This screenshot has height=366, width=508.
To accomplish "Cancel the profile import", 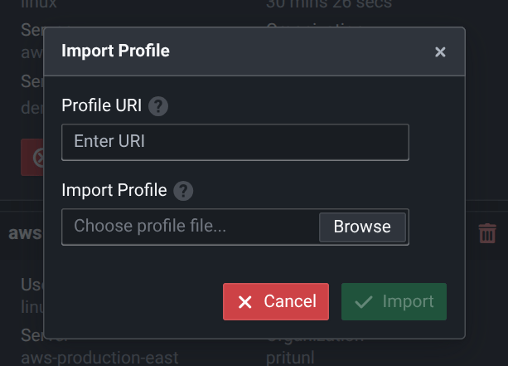I will pyautogui.click(x=276, y=302).
